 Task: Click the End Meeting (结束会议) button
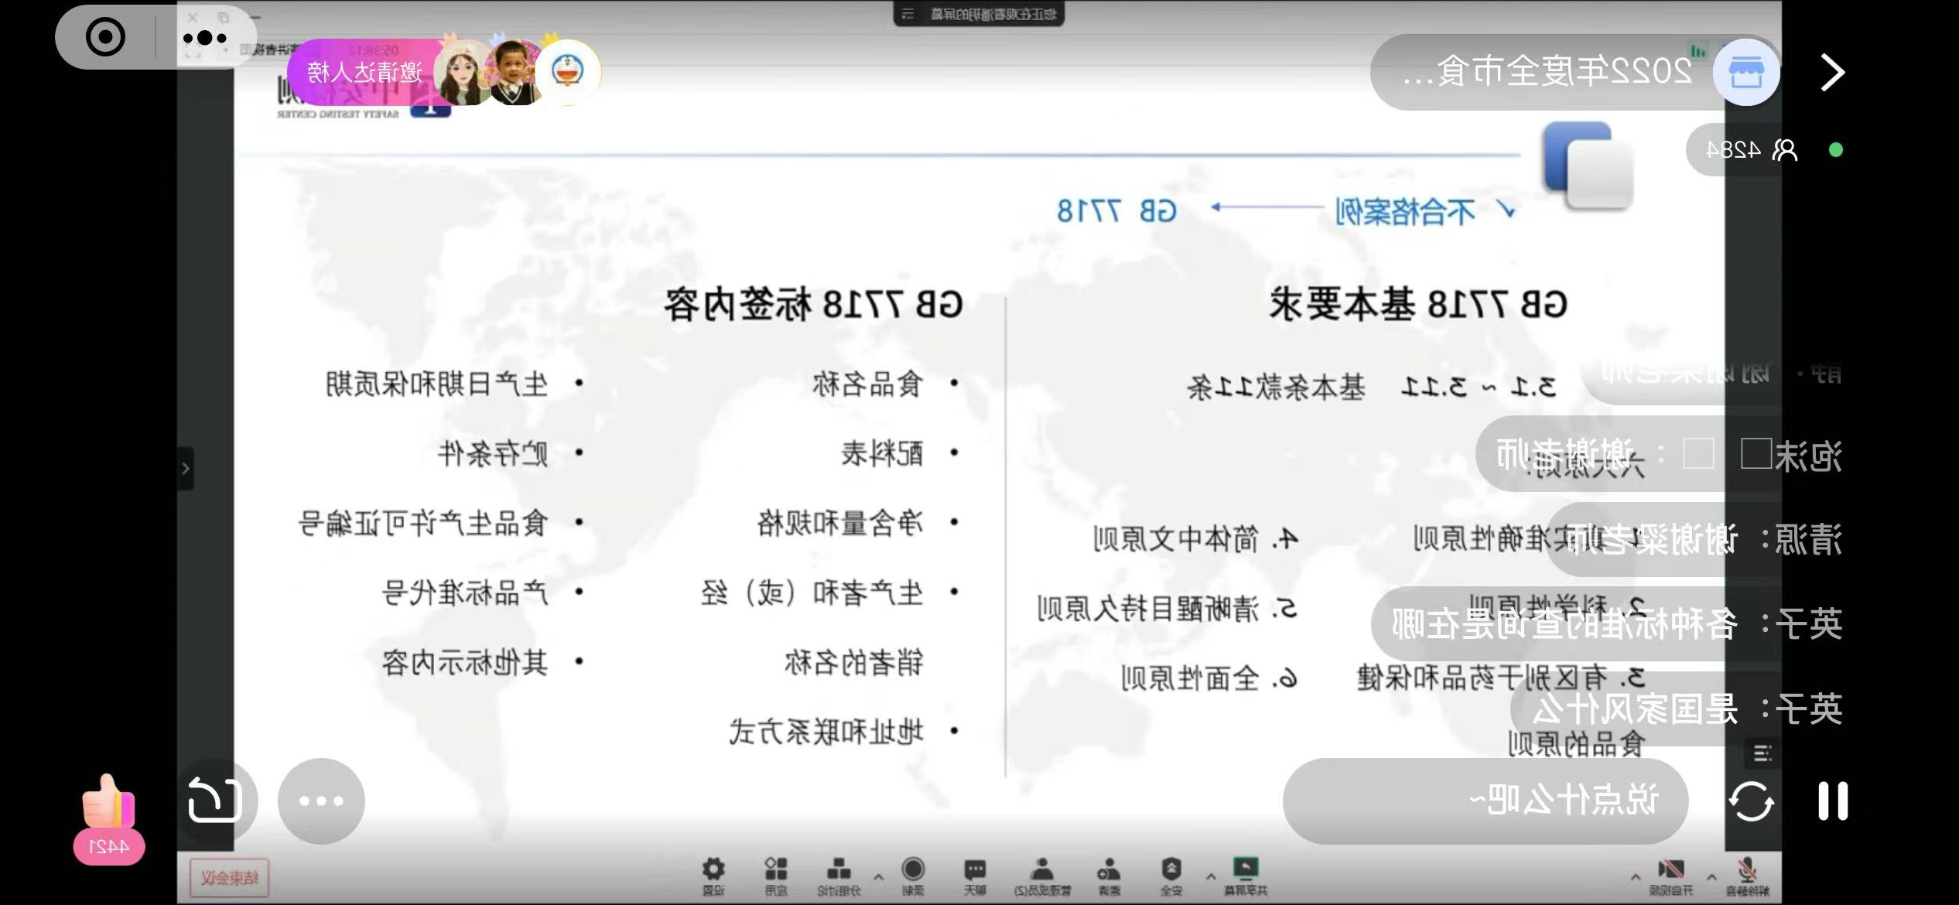click(229, 878)
